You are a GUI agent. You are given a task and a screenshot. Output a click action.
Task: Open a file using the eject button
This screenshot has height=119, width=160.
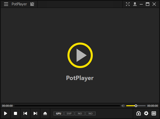click(x=45, y=113)
